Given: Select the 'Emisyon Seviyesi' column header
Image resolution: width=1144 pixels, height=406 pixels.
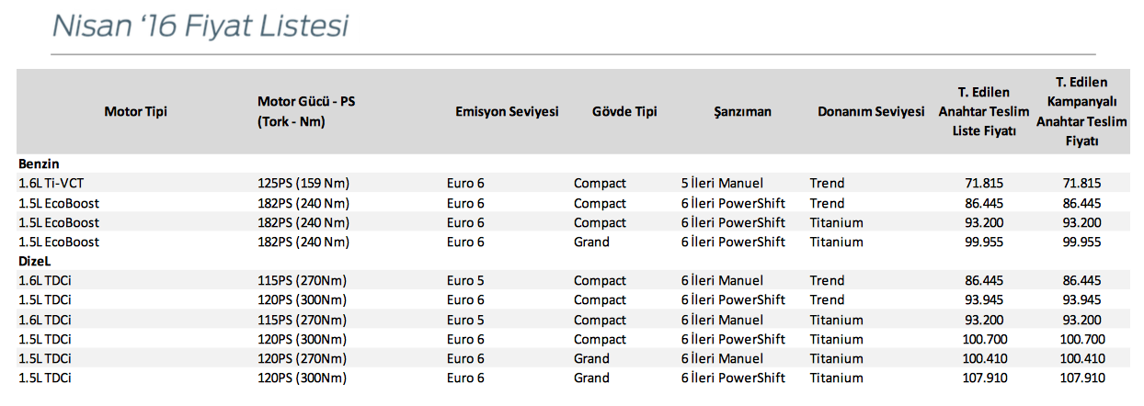Looking at the screenshot, I should tap(507, 112).
